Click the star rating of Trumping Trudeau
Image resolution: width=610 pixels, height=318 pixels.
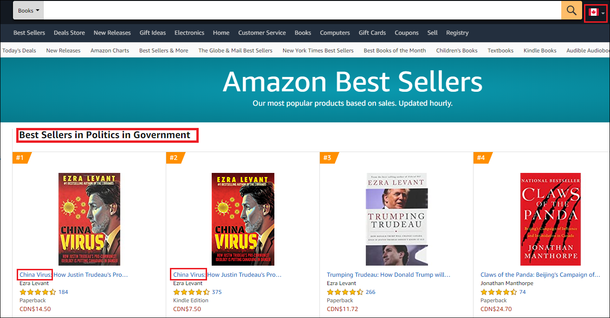pyautogui.click(x=345, y=292)
